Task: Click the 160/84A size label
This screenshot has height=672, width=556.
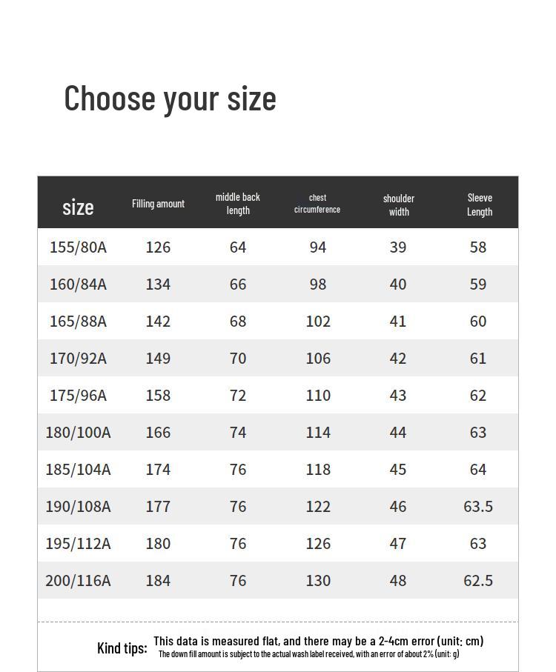Action: (x=78, y=285)
